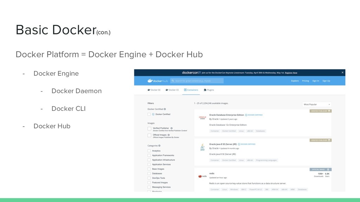Image resolution: width=360 pixels, height=202 pixels.
Task: Enable the Docker Certified filter checkbox
Action: coord(149,114)
